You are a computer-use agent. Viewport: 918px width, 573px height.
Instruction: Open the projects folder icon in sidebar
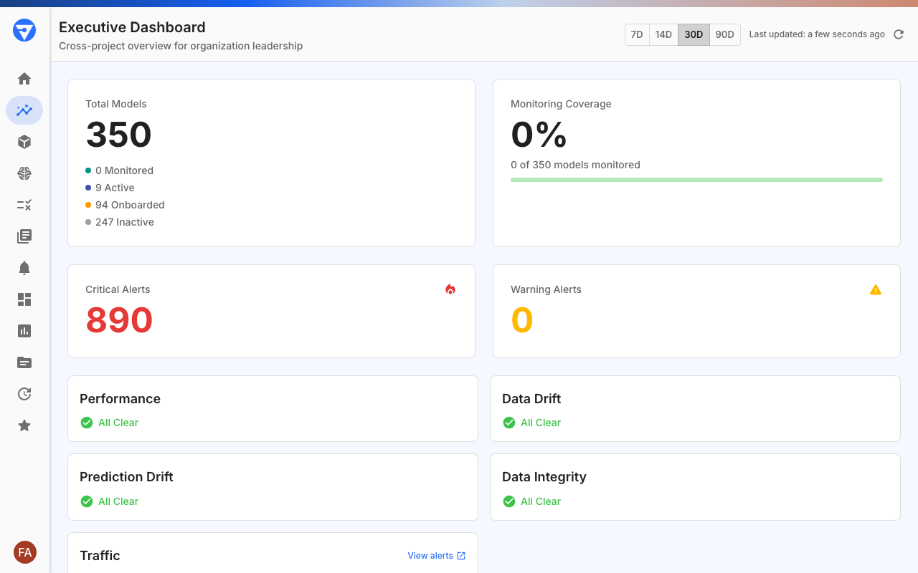point(24,362)
